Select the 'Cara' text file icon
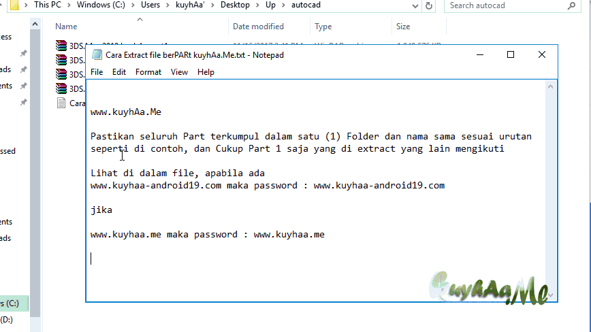 click(61, 103)
